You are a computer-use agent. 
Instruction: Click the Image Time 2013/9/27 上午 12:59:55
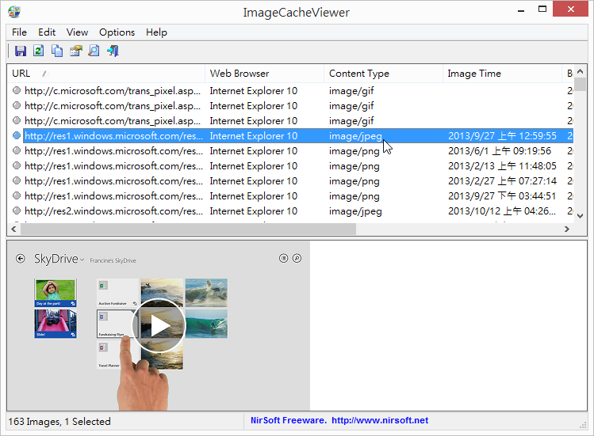coord(502,136)
